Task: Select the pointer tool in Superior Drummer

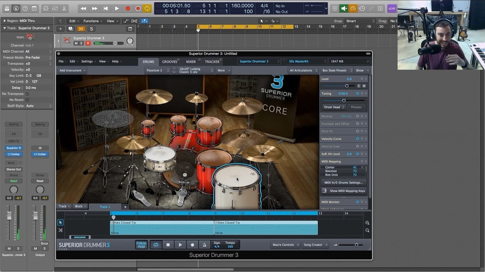Action: click(60, 223)
